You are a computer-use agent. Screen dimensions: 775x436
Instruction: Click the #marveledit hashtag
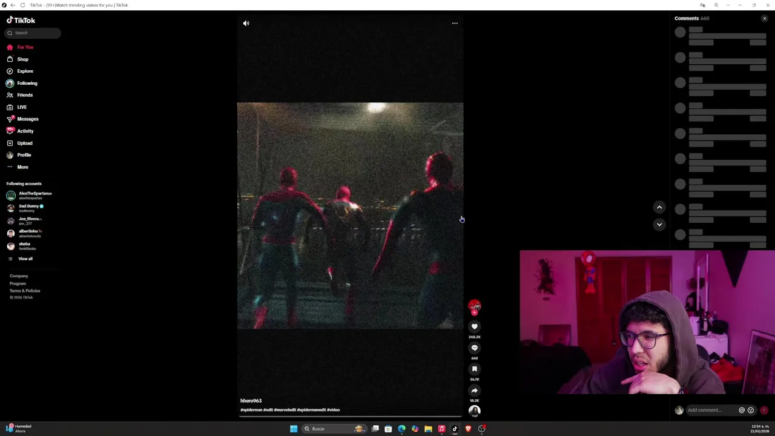[x=285, y=410]
